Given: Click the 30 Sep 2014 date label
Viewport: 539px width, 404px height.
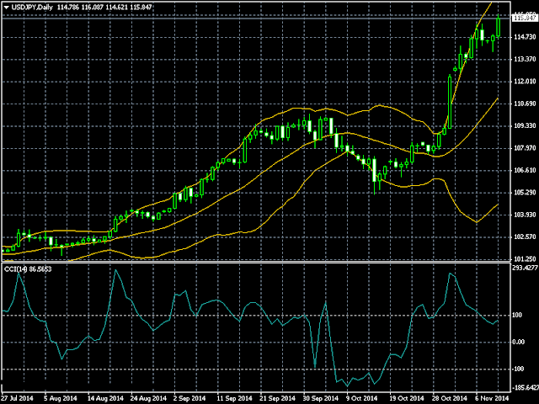Looking at the screenshot, I should tap(321, 398).
